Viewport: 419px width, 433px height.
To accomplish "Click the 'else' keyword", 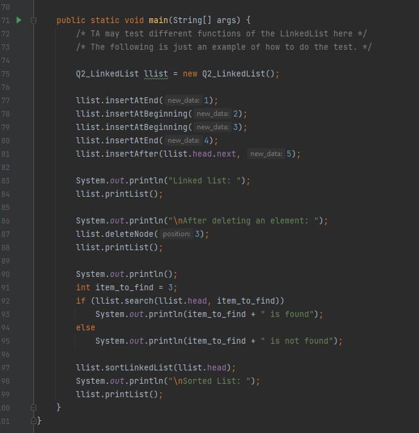I will tap(86, 327).
